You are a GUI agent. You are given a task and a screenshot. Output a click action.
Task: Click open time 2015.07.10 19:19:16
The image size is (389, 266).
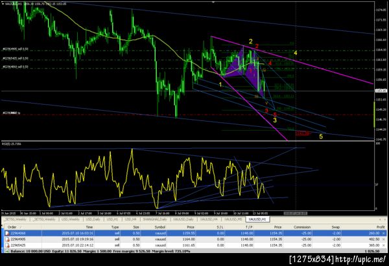77,239
